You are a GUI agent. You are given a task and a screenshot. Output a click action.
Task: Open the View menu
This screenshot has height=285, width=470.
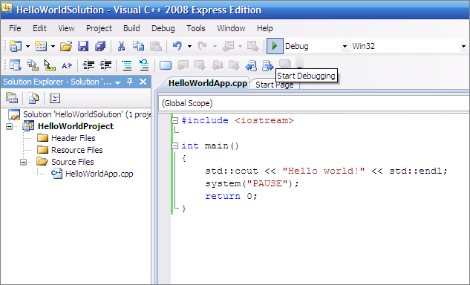66,28
